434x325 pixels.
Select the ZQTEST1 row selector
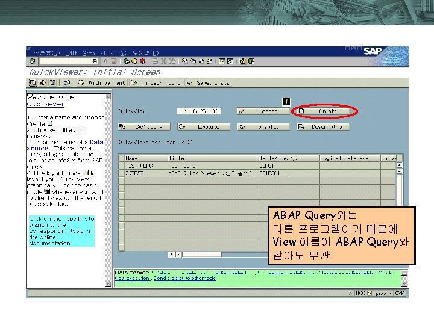[x=122, y=173]
